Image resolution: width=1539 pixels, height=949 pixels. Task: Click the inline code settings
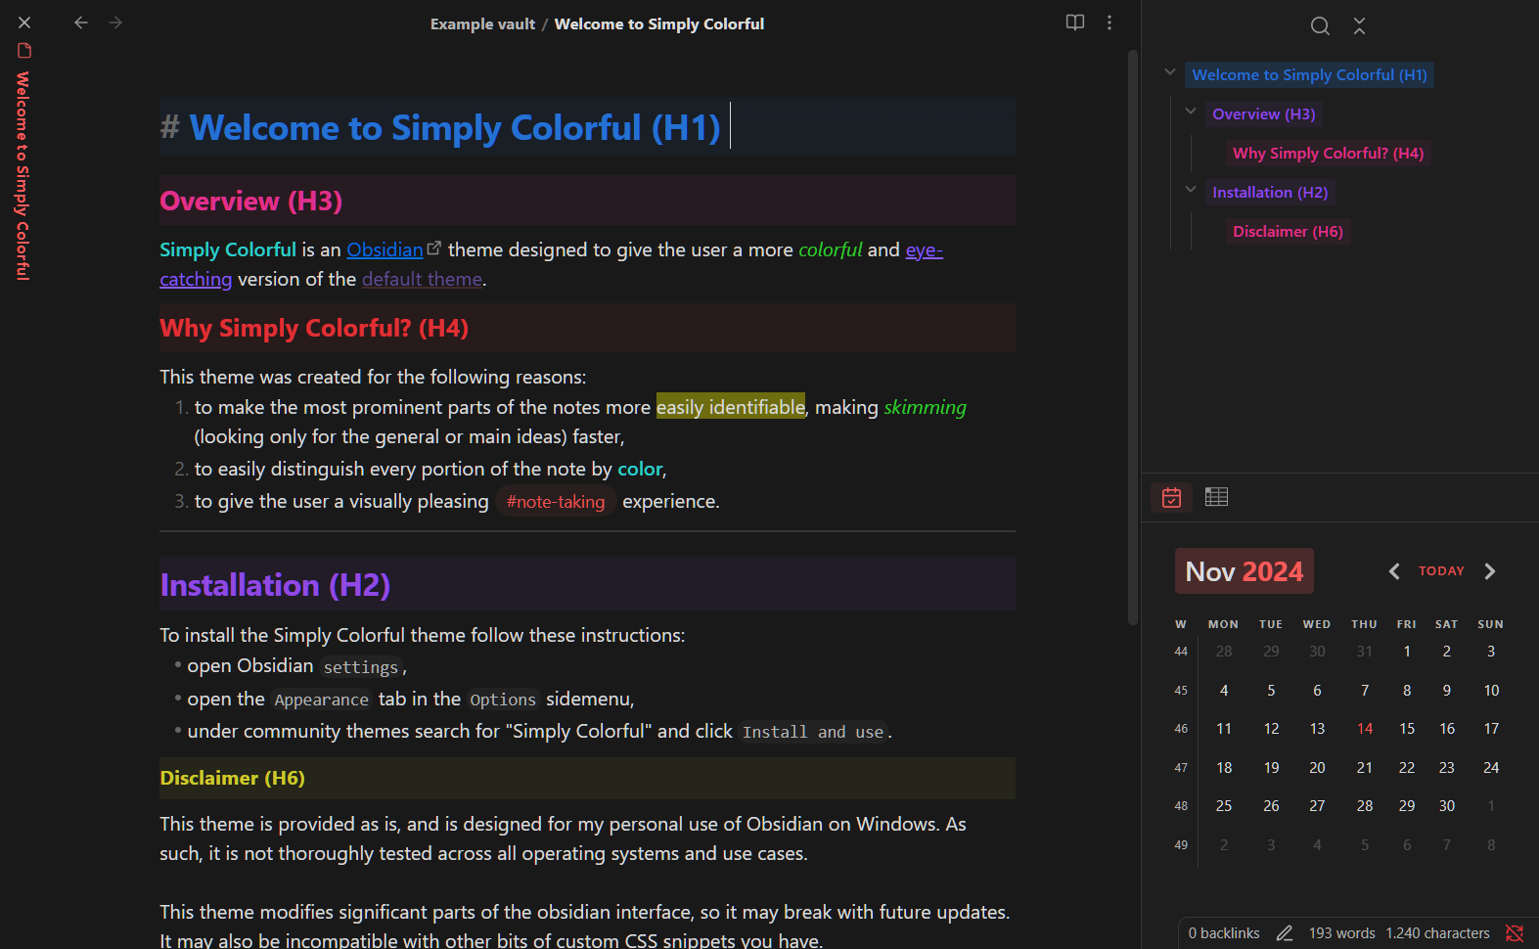tap(361, 667)
